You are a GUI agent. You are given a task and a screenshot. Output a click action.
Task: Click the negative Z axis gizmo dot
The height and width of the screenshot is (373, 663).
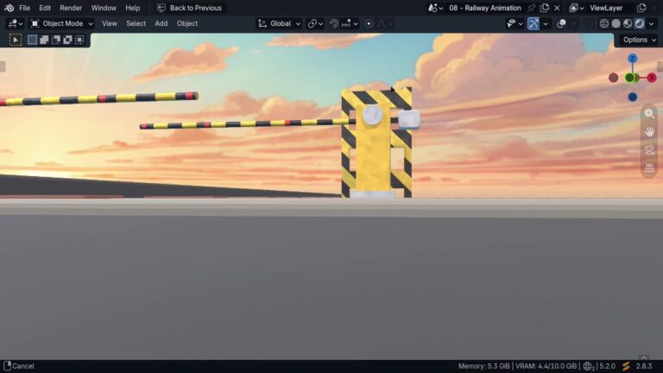point(632,98)
